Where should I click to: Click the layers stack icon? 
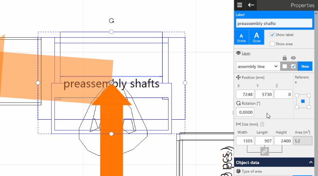click(238, 53)
